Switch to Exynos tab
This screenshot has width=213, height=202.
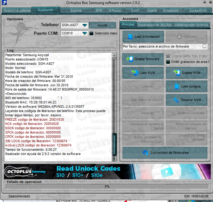coord(76,10)
